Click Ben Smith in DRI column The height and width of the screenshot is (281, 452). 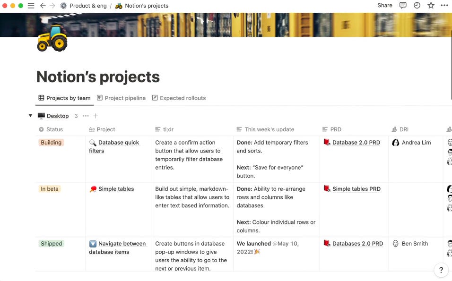click(x=415, y=243)
